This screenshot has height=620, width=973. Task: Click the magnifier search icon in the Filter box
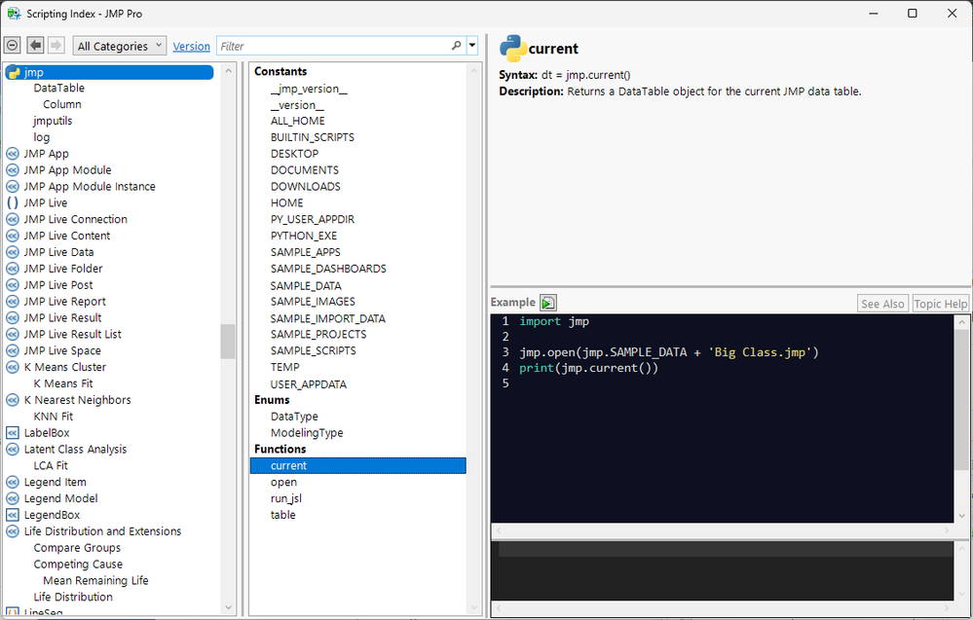coord(457,46)
